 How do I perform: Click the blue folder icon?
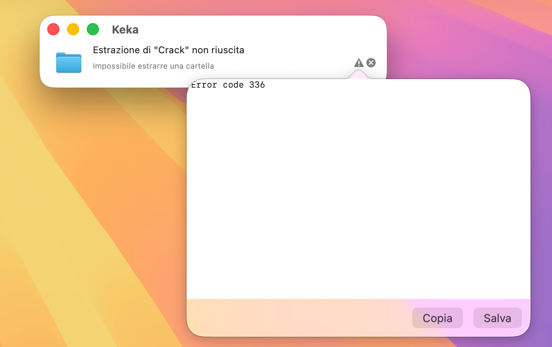coord(69,62)
